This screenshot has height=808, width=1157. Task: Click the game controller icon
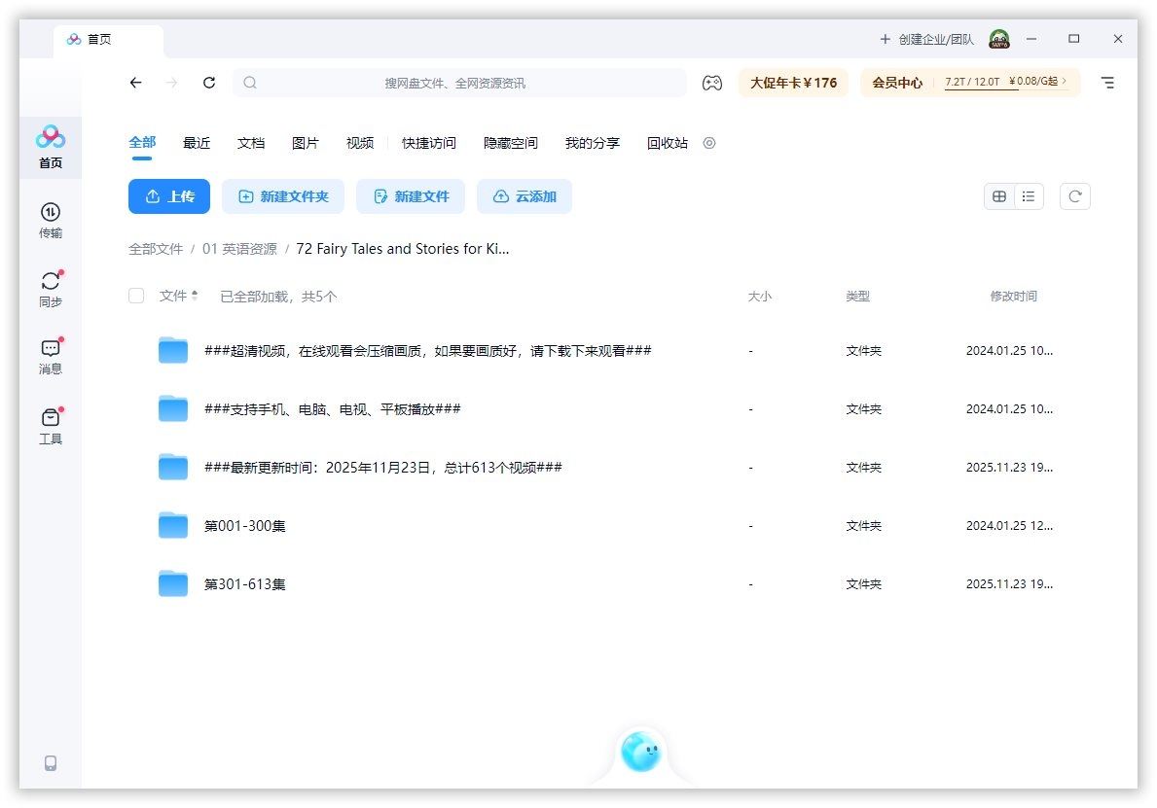tap(712, 83)
